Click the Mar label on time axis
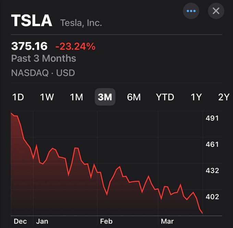The width and height of the screenshot is (233, 228). click(167, 221)
